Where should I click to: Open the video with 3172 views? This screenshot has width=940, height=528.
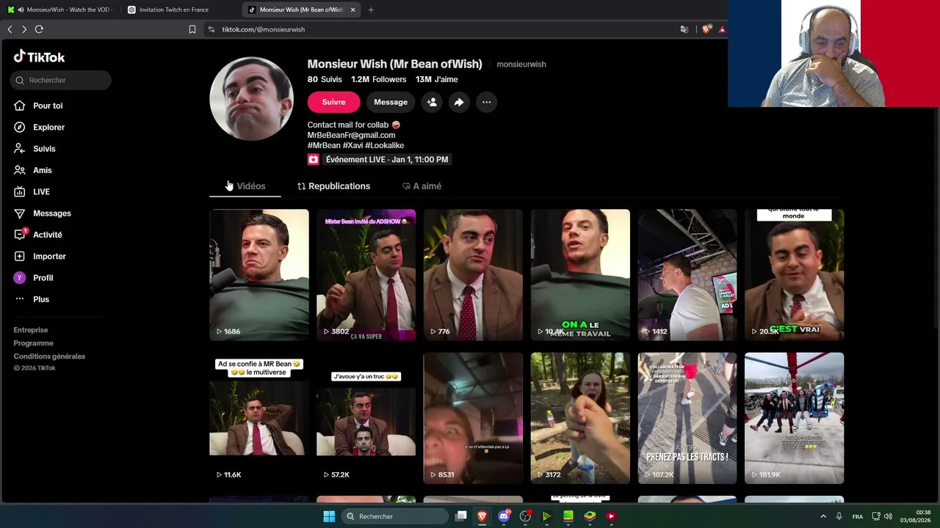[580, 419]
